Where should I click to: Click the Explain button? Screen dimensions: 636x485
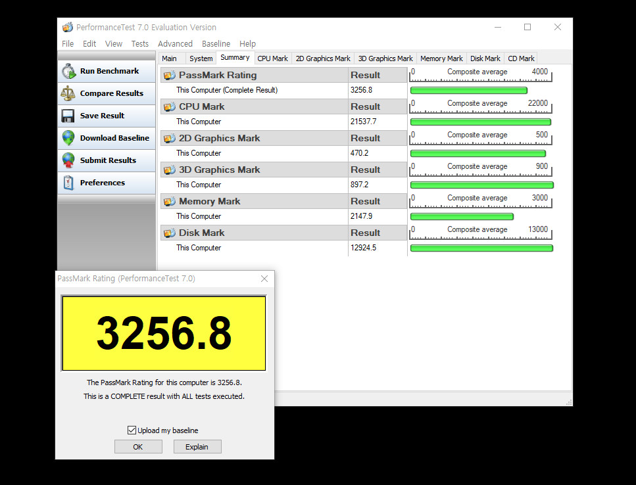point(197,446)
